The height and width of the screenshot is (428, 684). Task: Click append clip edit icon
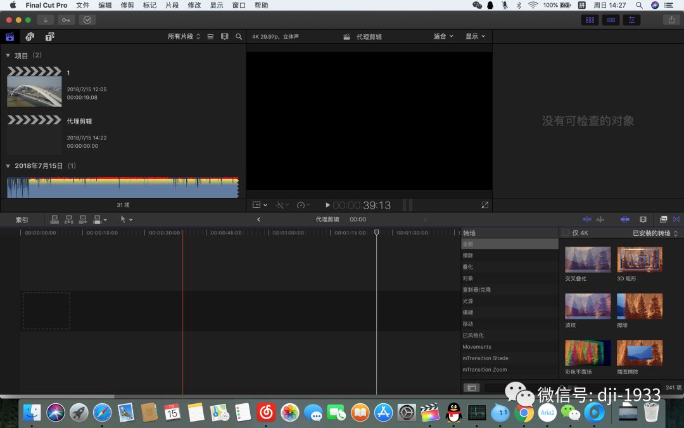pos(83,219)
